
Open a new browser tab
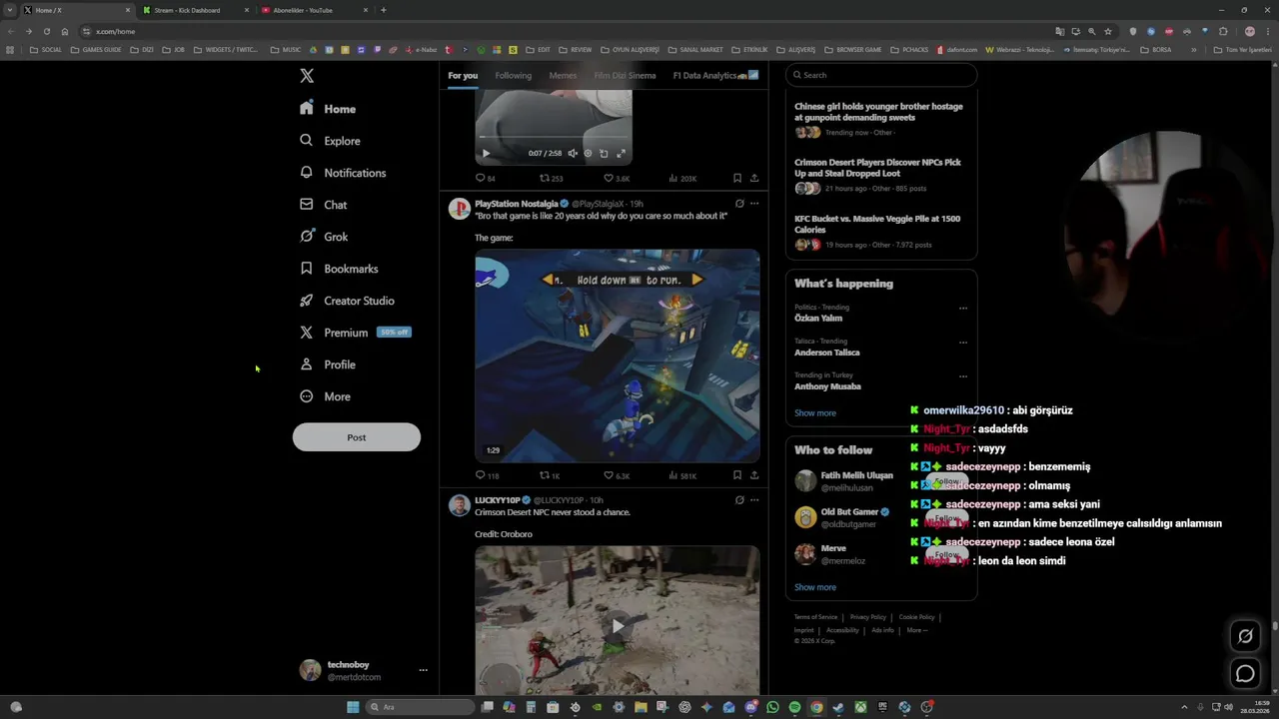[384, 10]
